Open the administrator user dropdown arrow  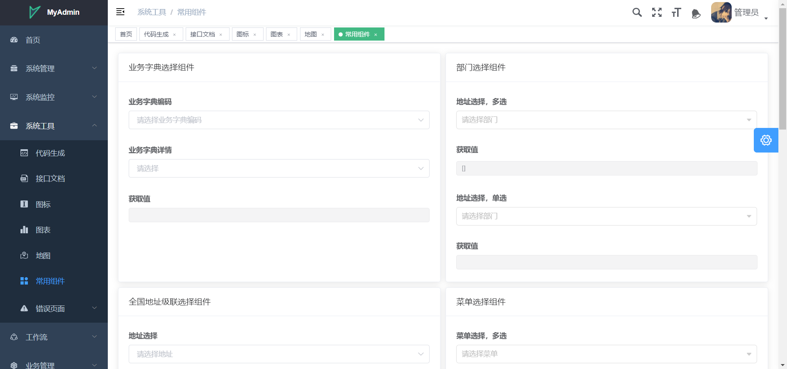tap(766, 18)
